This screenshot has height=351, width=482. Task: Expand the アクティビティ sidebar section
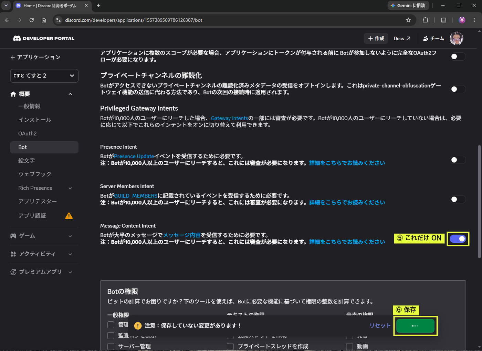[x=70, y=254]
